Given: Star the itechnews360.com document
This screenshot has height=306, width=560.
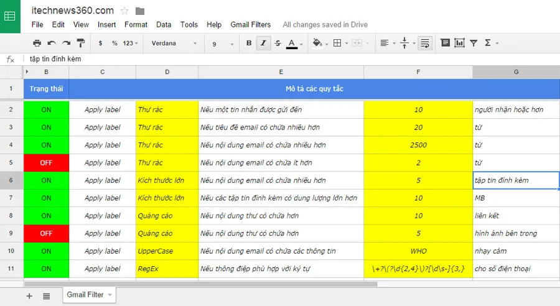Looking at the screenshot, I should pos(124,11).
